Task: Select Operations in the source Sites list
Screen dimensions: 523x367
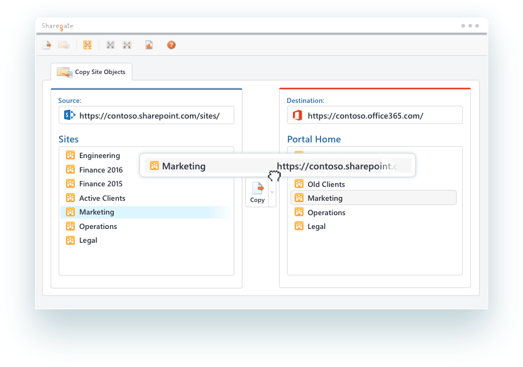Action: pos(98,226)
